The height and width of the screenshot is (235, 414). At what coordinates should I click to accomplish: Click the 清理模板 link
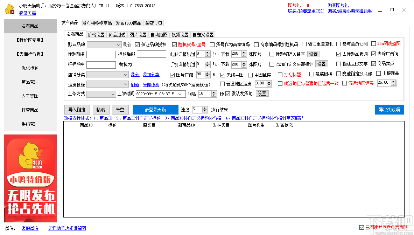pos(151,85)
